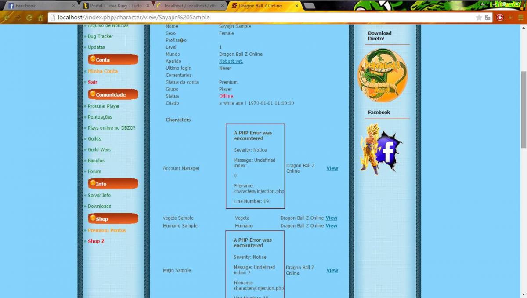
Task: Click the Comunidade section header
Action: point(113,94)
